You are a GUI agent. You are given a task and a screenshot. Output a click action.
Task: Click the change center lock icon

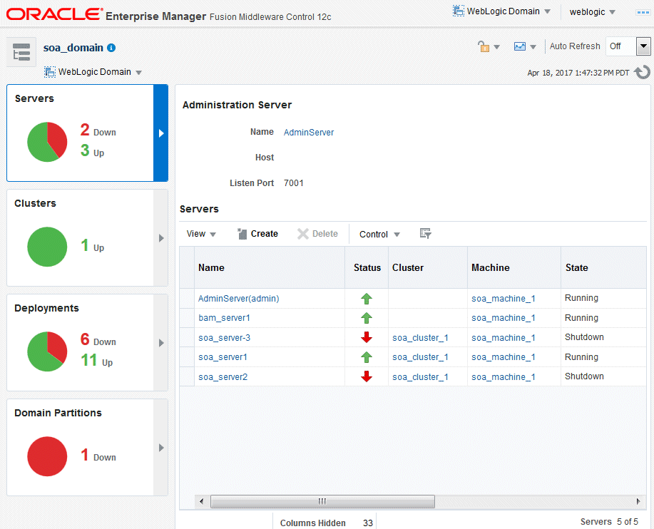tap(484, 46)
